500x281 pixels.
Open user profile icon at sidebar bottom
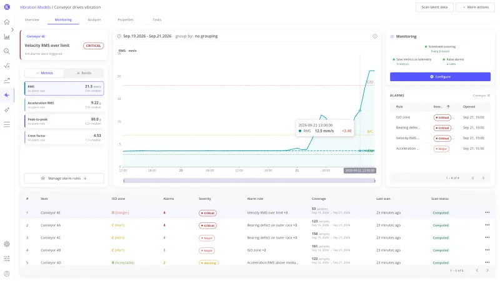coord(7,274)
